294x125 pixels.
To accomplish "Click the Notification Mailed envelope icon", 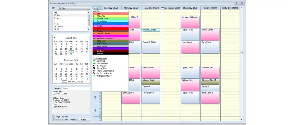I will pos(94,76).
